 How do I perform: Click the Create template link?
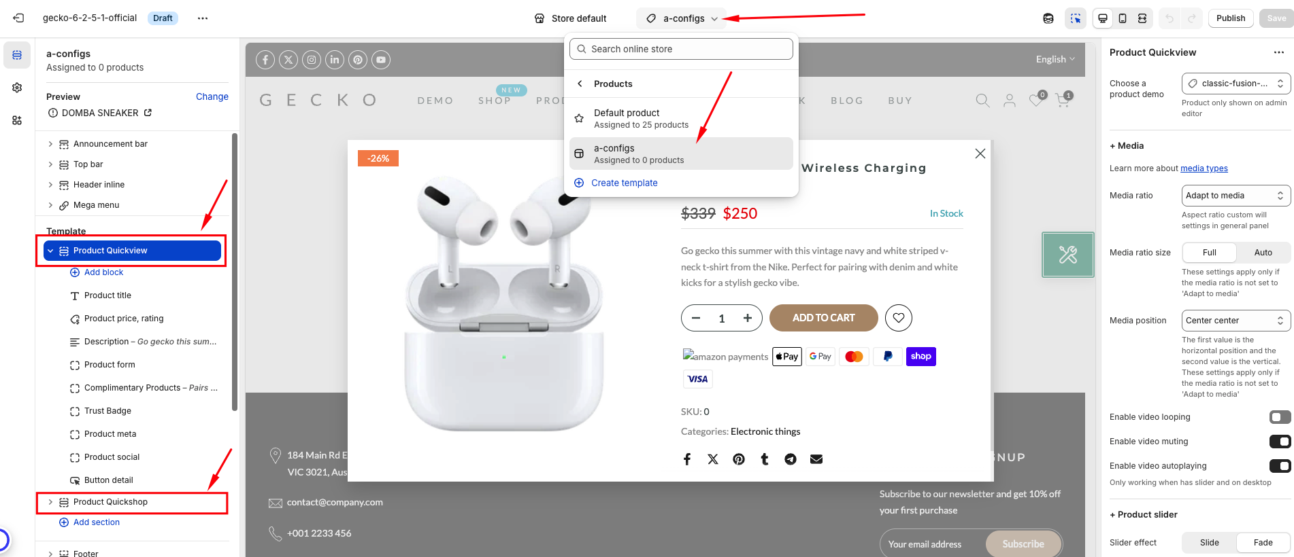624,183
